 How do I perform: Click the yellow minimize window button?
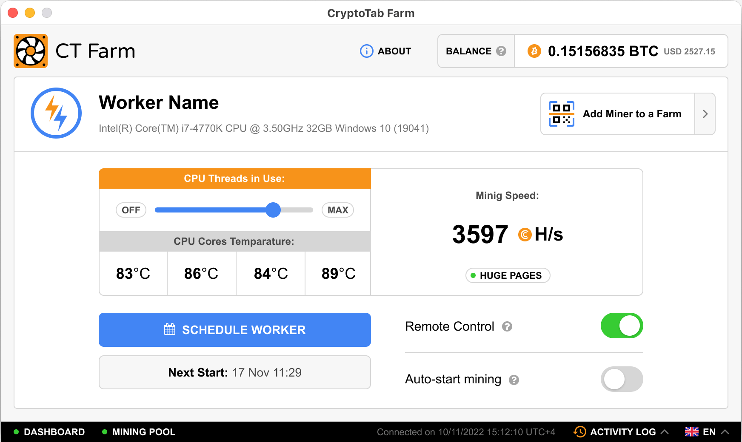[30, 13]
